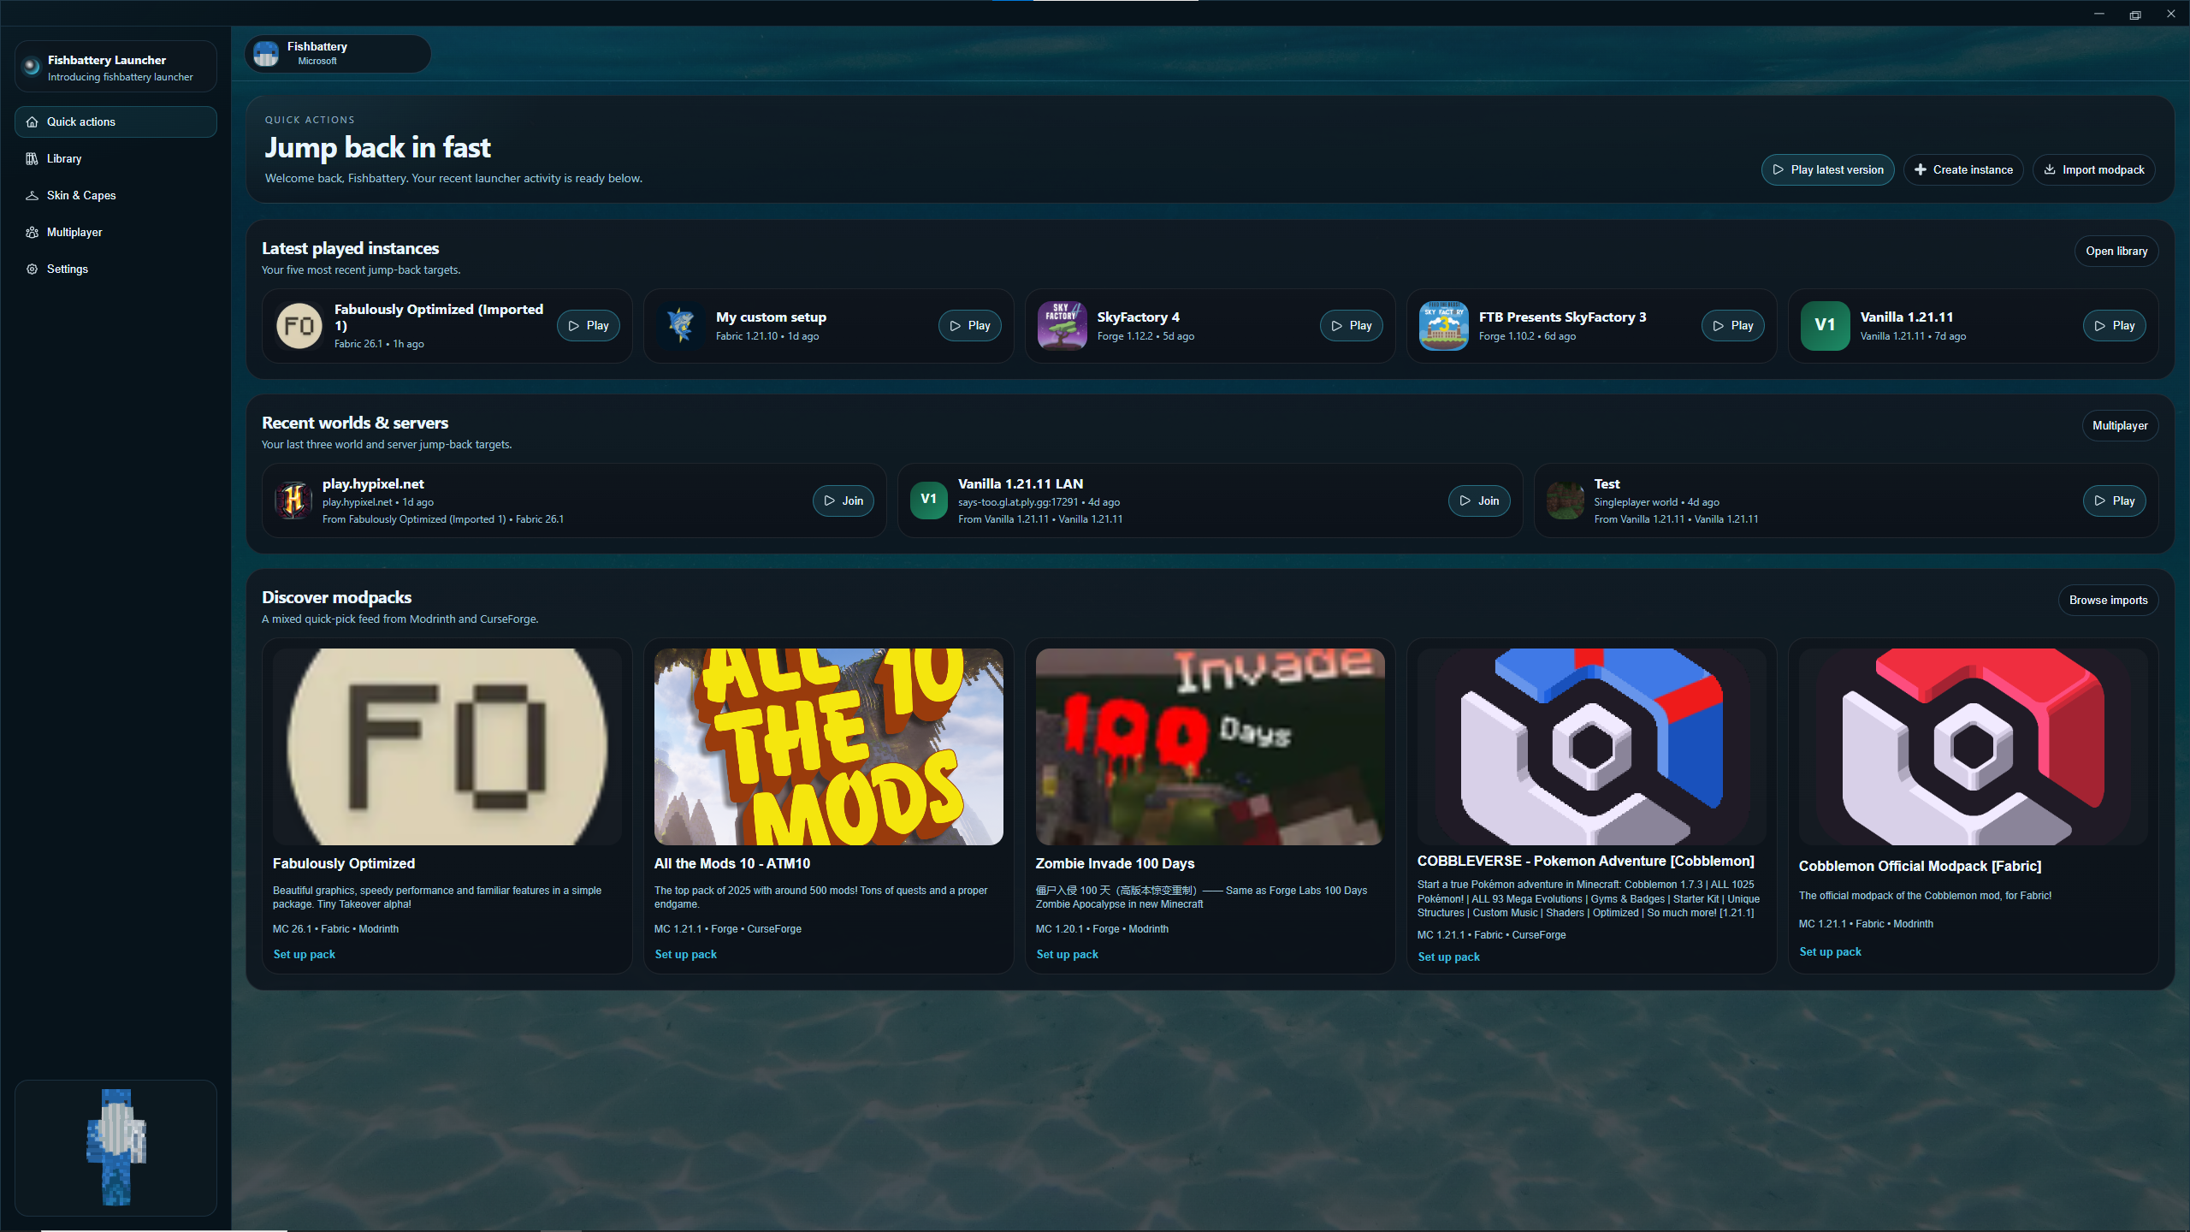Open Settings from the sidebar
This screenshot has width=2190, height=1232.
67,269
